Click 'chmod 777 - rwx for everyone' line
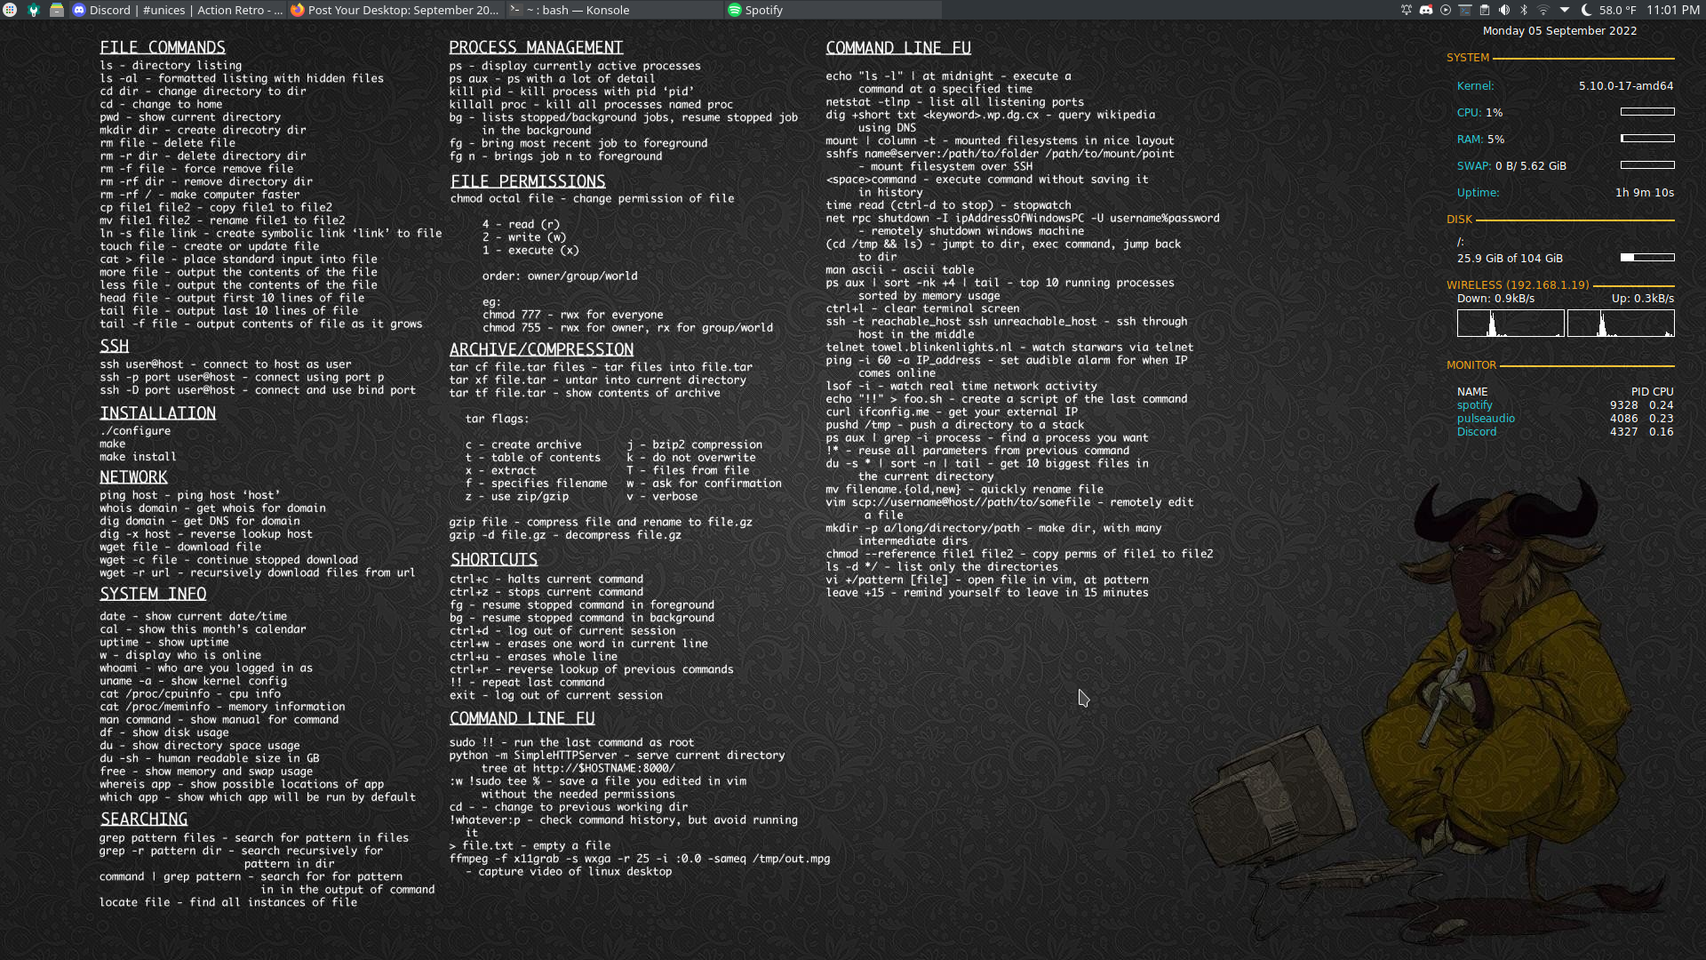The width and height of the screenshot is (1706, 960). (573, 315)
